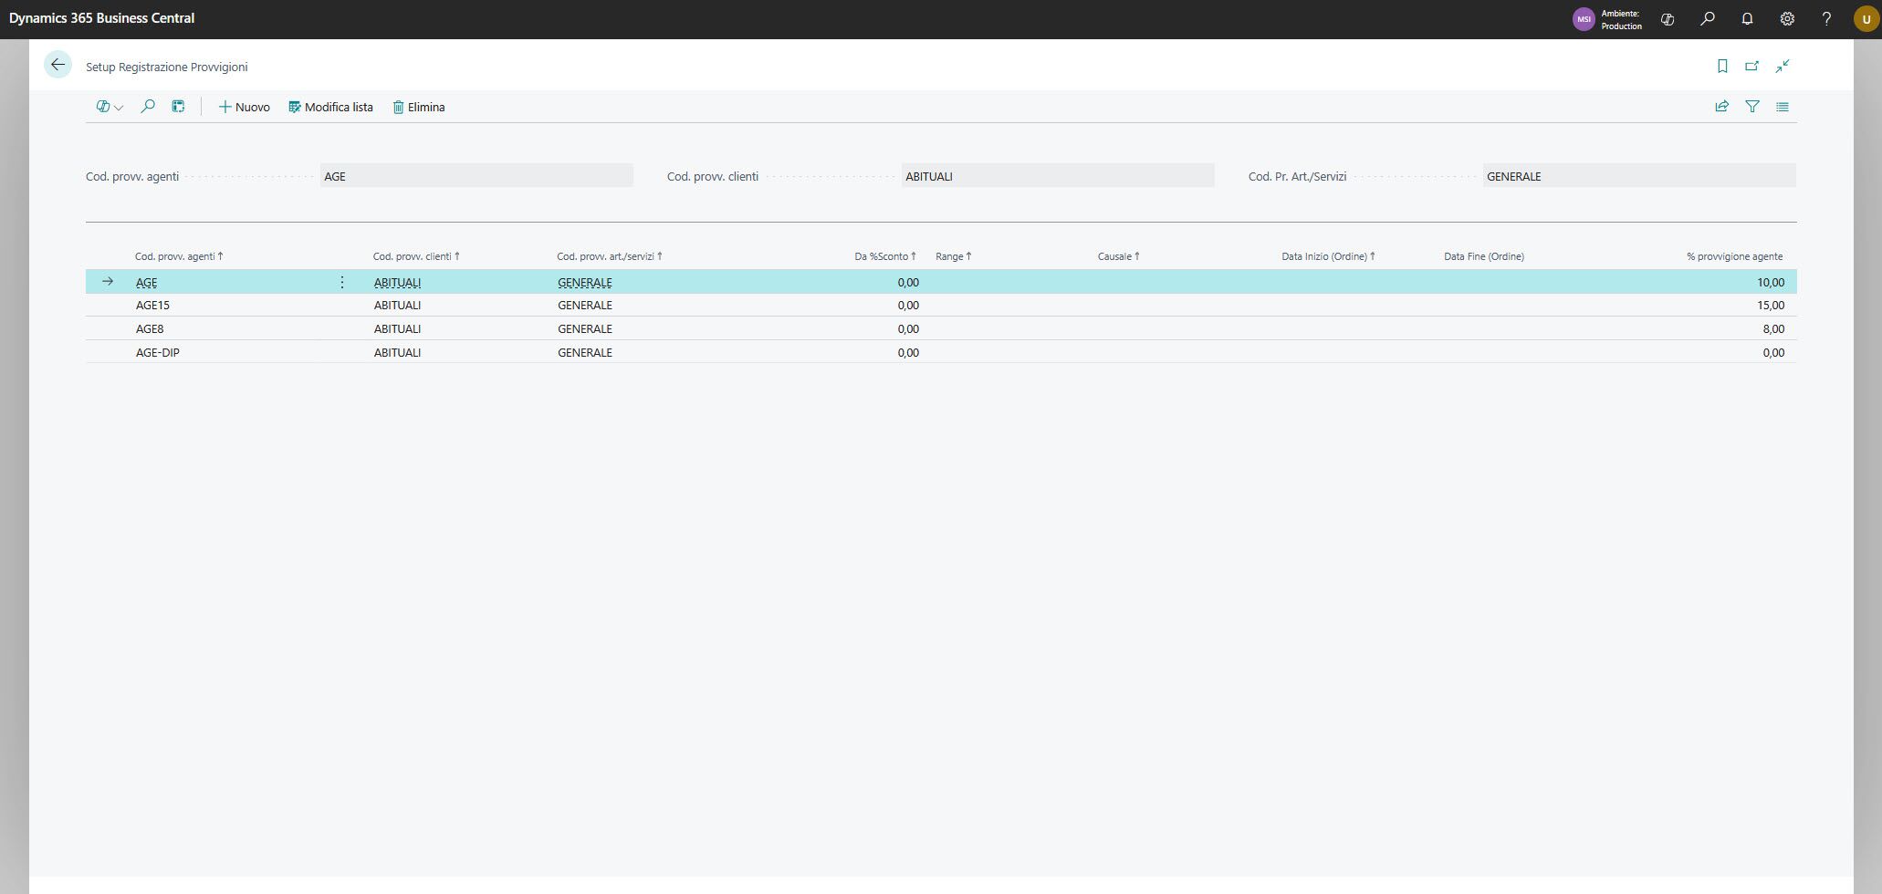This screenshot has width=1882, height=894.
Task: Open the Copilot dropdown in the toolbar
Action: click(x=110, y=107)
